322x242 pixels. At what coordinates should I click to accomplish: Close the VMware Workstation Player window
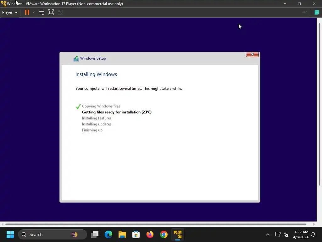[314, 4]
